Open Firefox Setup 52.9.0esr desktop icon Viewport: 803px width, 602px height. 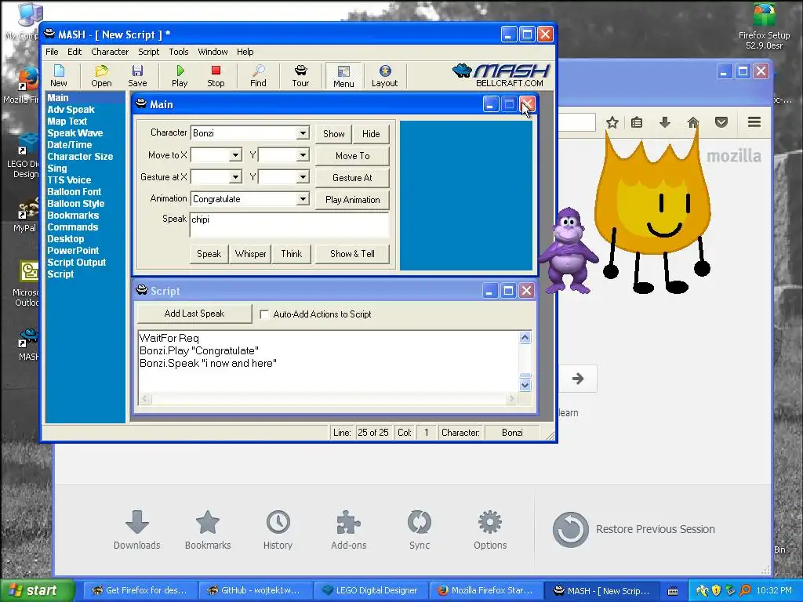(x=764, y=27)
